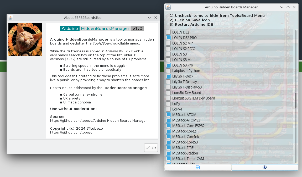Click OK button in About dialog
The width and height of the screenshot is (302, 177).
pyautogui.click(x=151, y=148)
